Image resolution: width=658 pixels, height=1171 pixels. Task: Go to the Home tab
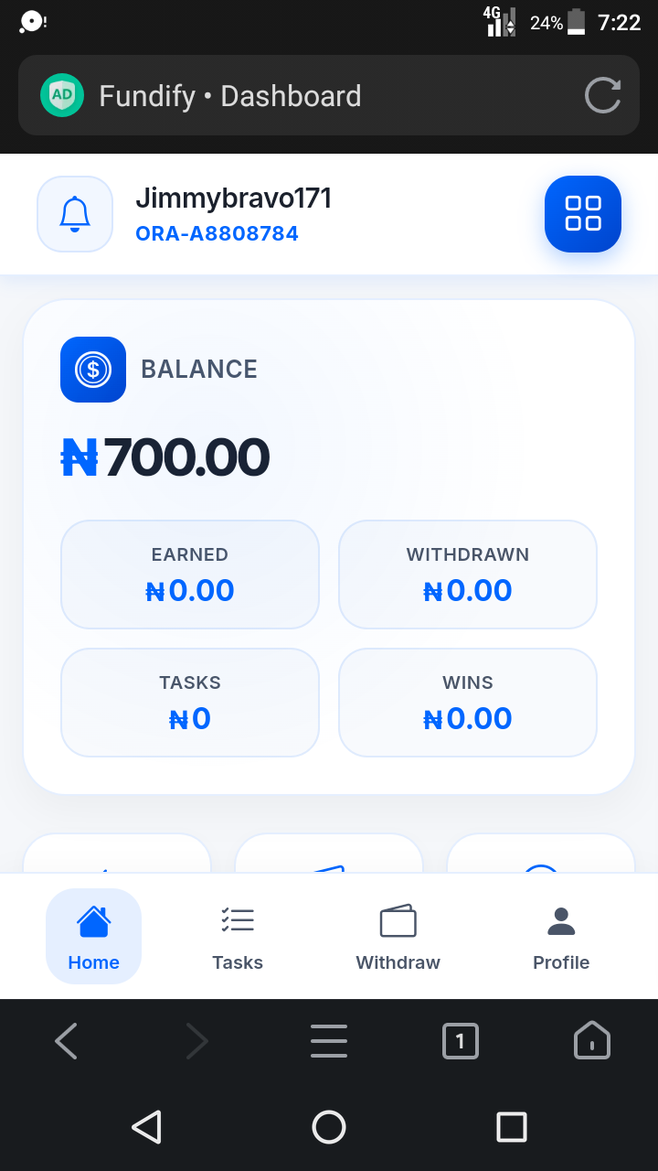(x=93, y=937)
